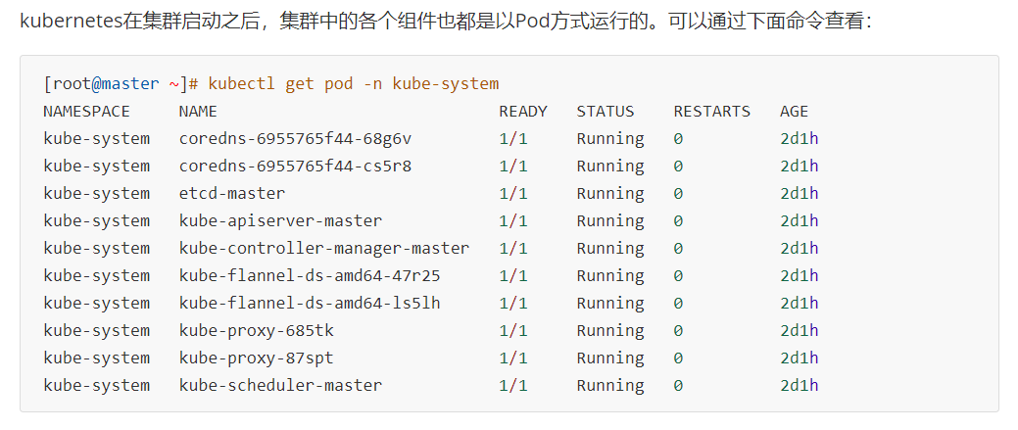
Task: Select pod name kube-flannel-ds-amd64-ls5lh
Action: pos(310,303)
